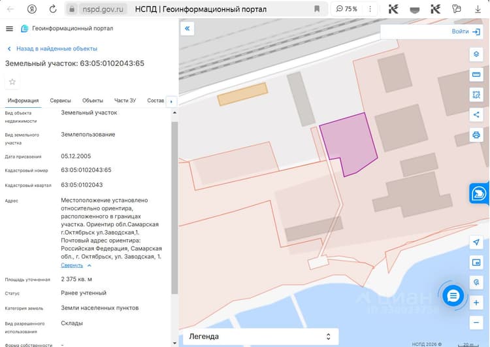The width and height of the screenshot is (490, 347).
Task: Select the highlighted purple land plot on map
Action: coord(349,142)
